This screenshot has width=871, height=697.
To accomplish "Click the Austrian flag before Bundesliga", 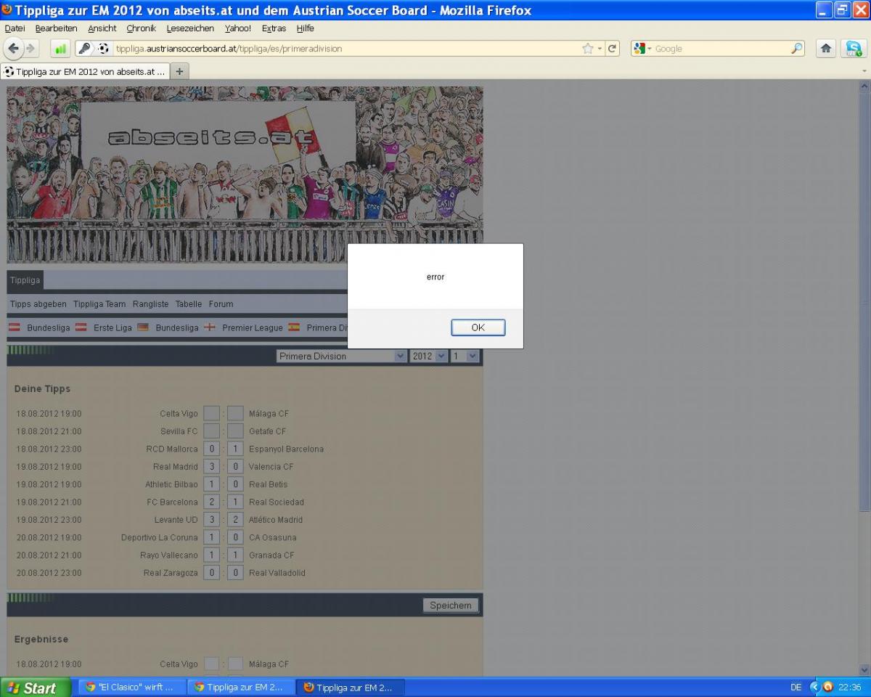I will [x=15, y=327].
